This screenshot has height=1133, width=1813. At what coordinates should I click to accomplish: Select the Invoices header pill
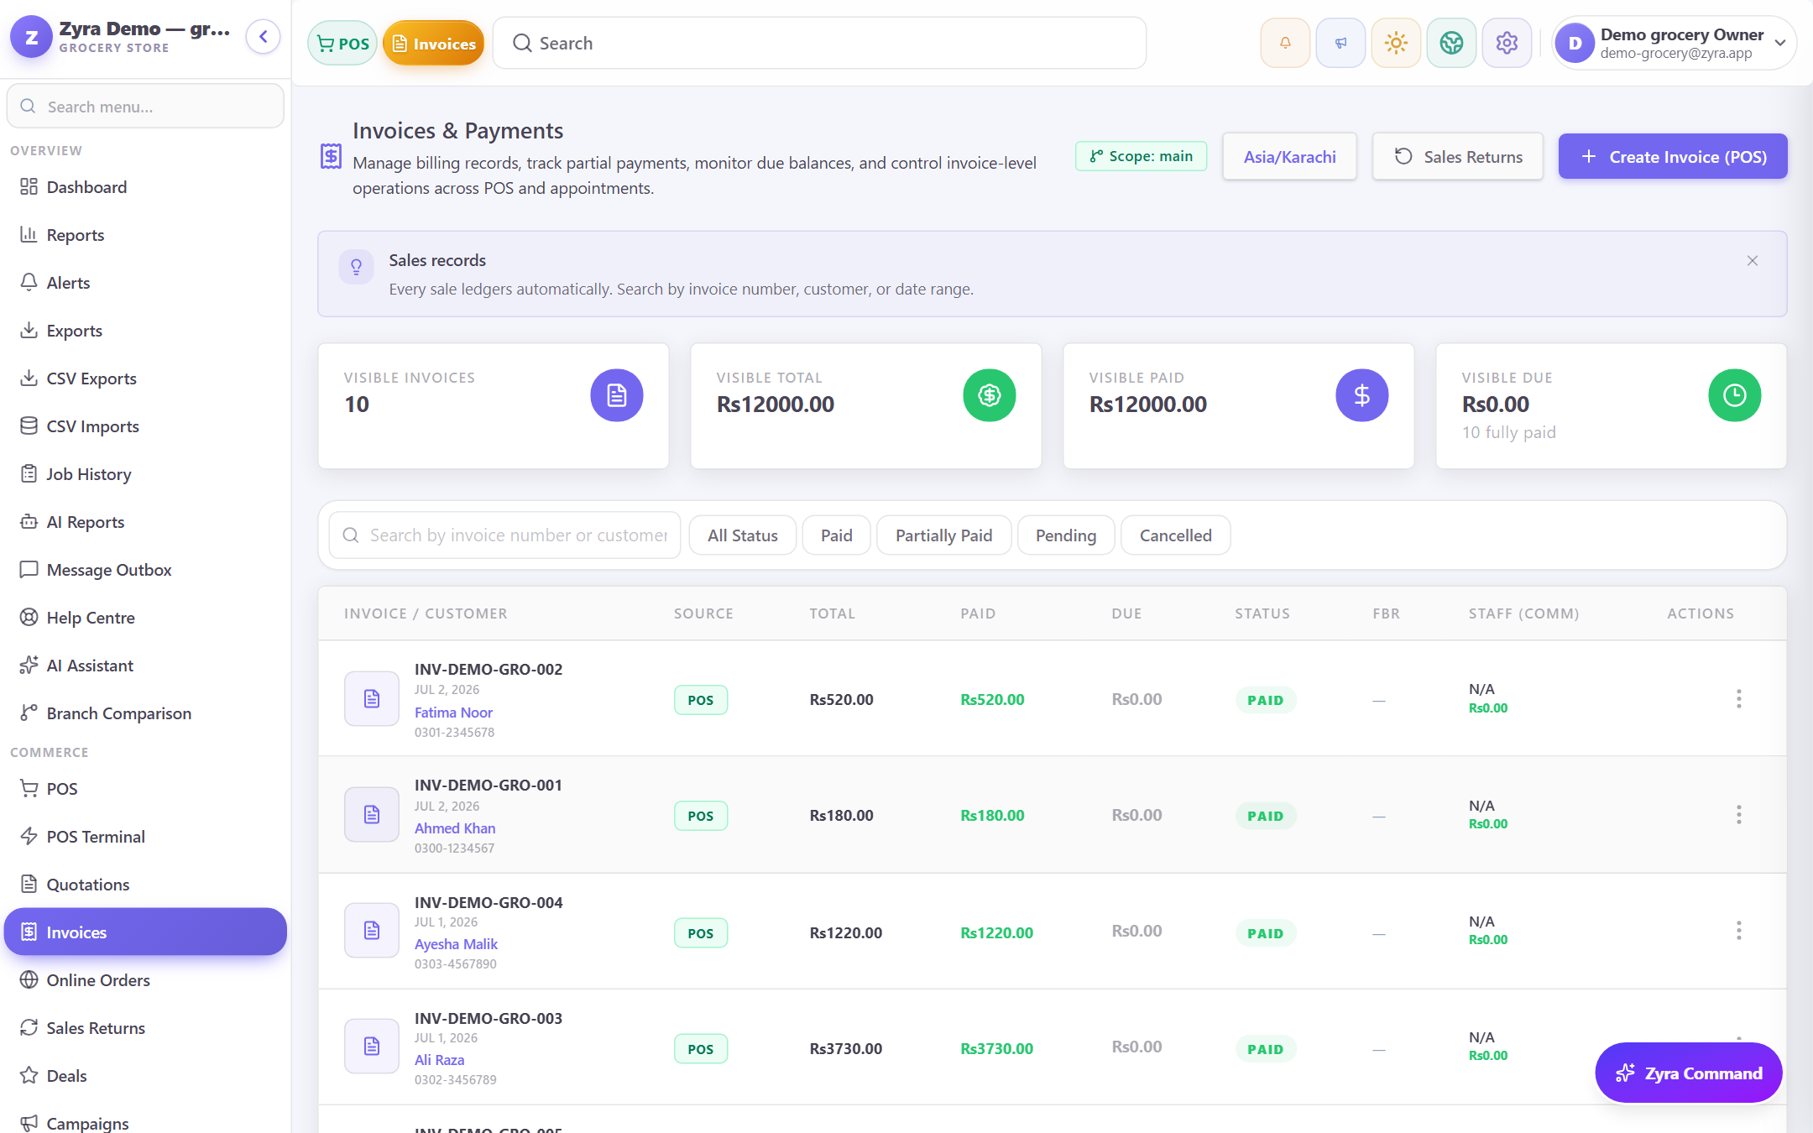[434, 44]
